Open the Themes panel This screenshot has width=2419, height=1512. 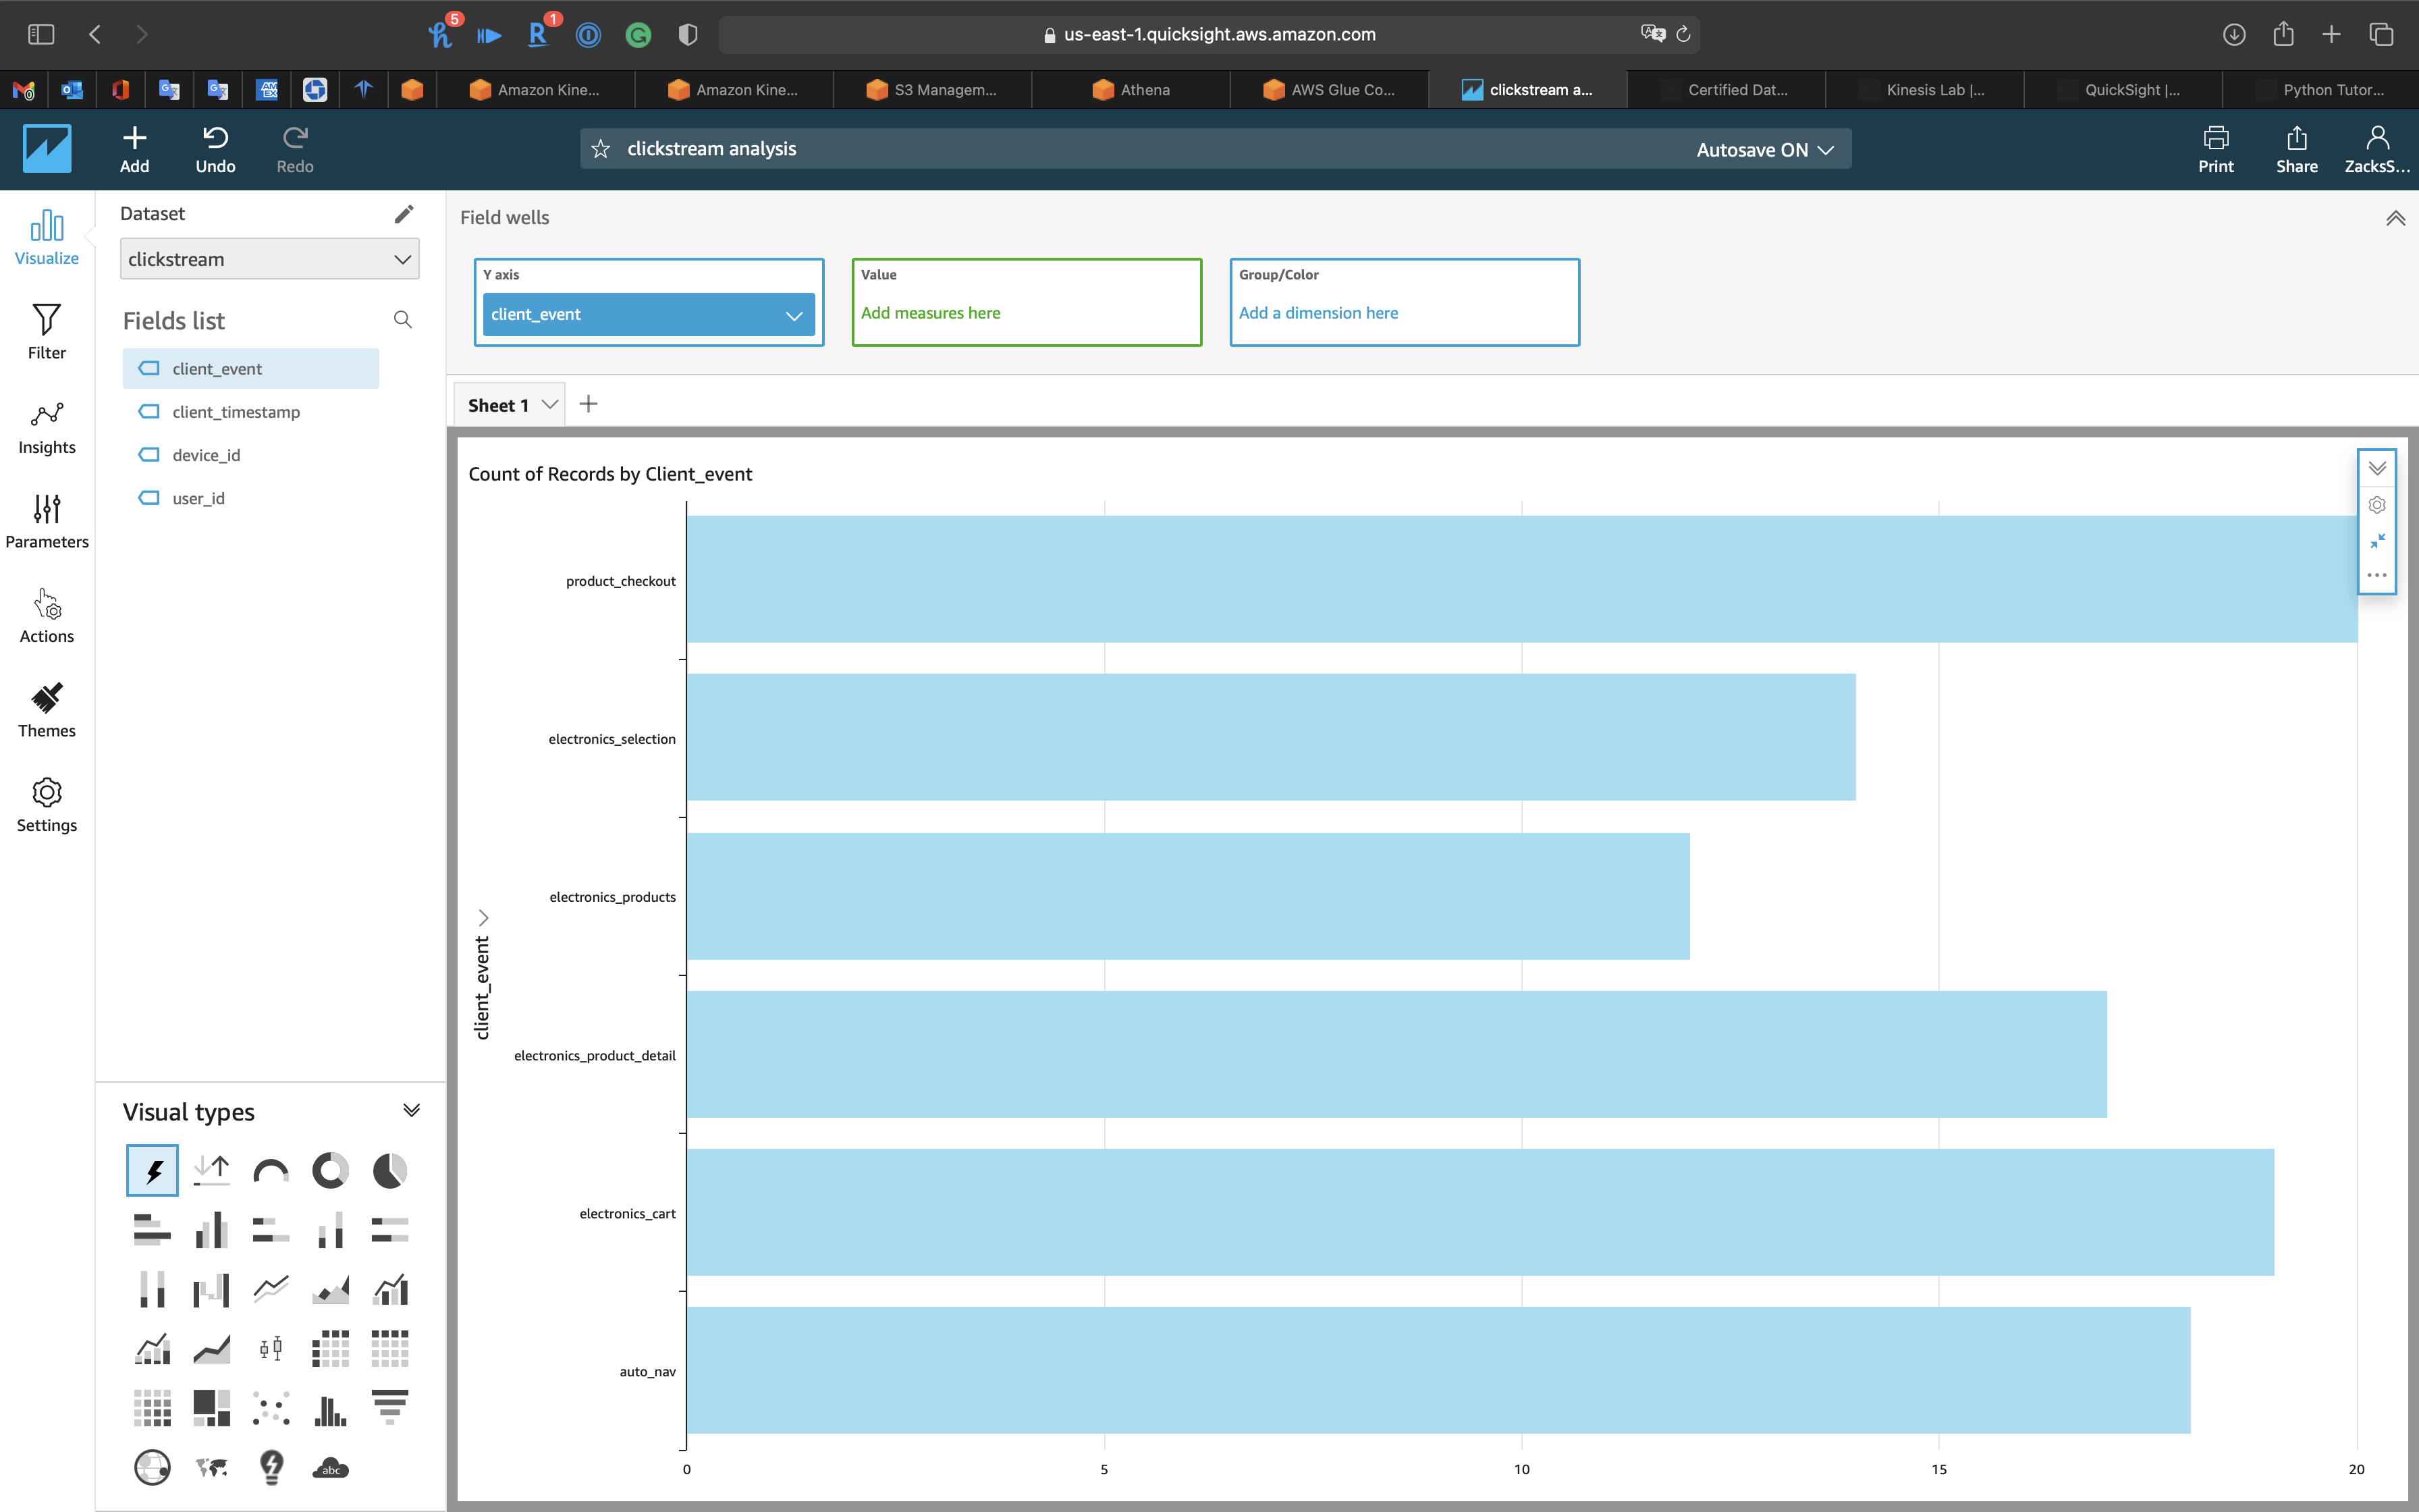tap(46, 710)
